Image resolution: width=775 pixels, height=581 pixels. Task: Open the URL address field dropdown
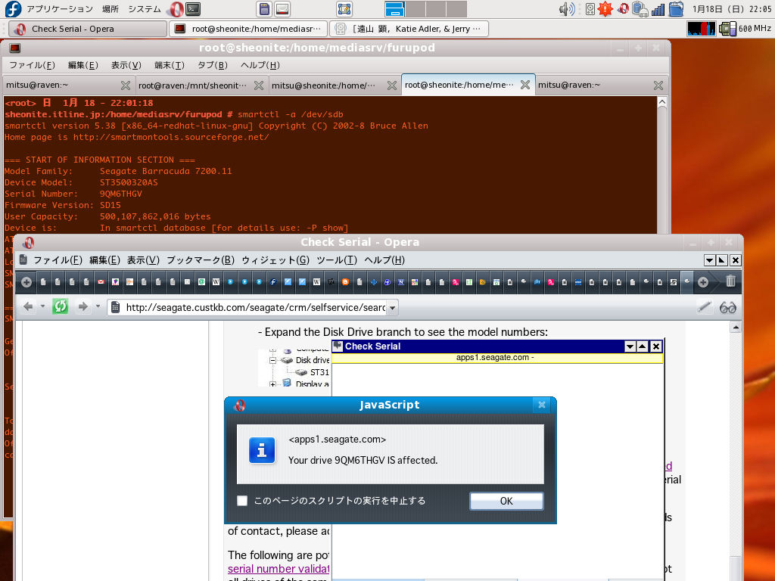[393, 307]
